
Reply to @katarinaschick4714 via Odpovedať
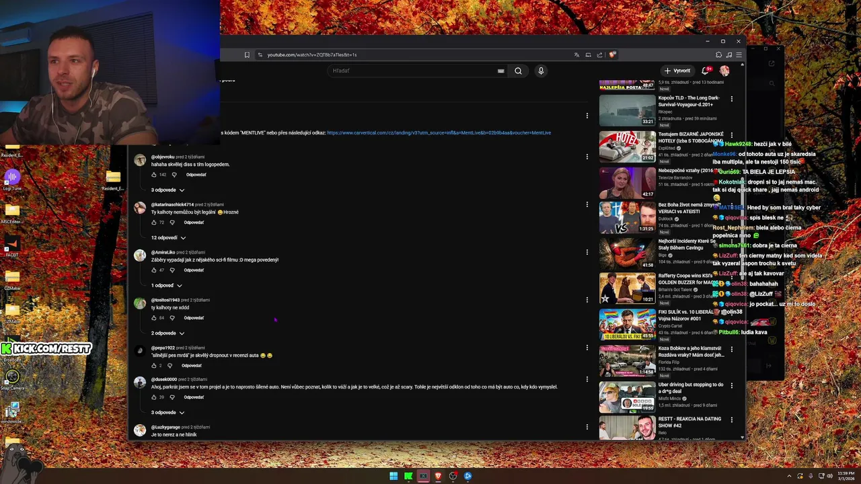click(194, 223)
